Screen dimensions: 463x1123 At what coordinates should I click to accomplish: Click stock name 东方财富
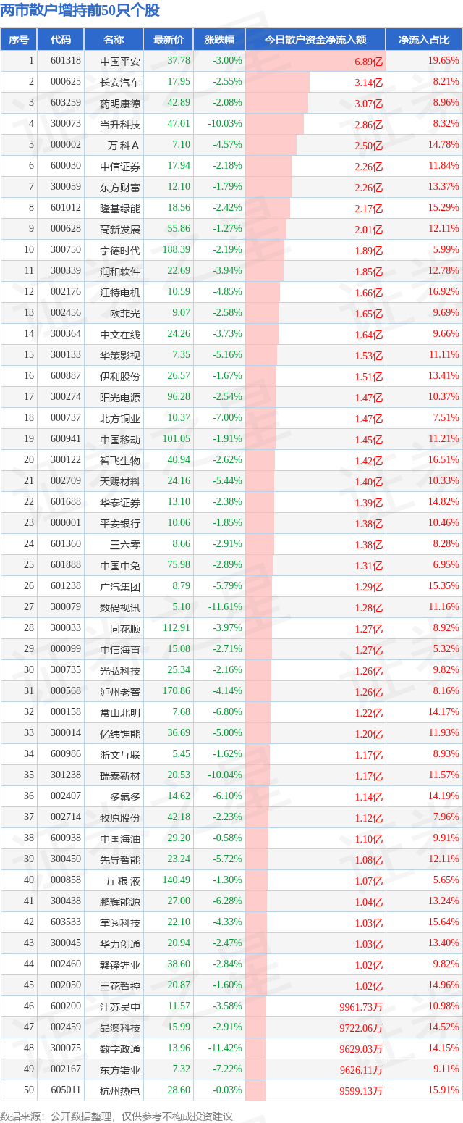click(x=120, y=188)
